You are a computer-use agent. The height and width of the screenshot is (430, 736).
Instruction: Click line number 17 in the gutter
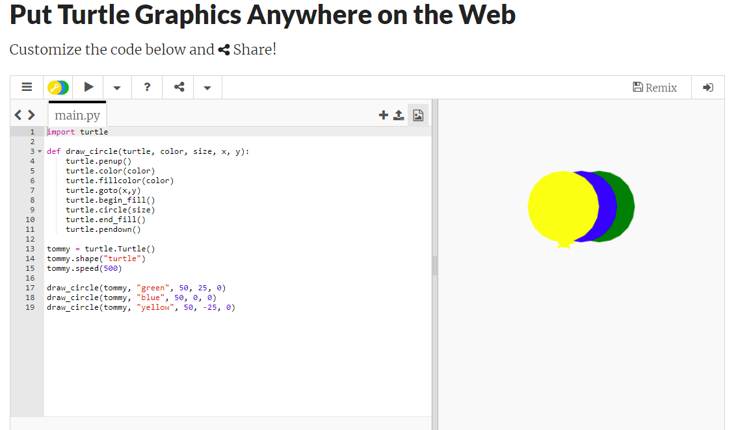(x=30, y=288)
